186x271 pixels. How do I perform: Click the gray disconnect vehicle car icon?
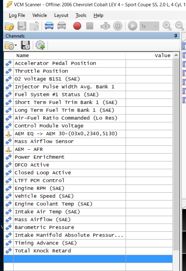[x=61, y=26]
